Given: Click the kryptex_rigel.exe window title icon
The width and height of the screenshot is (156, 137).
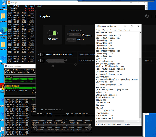Looking at the screenshot, I should pyautogui.click(x=6, y=66).
